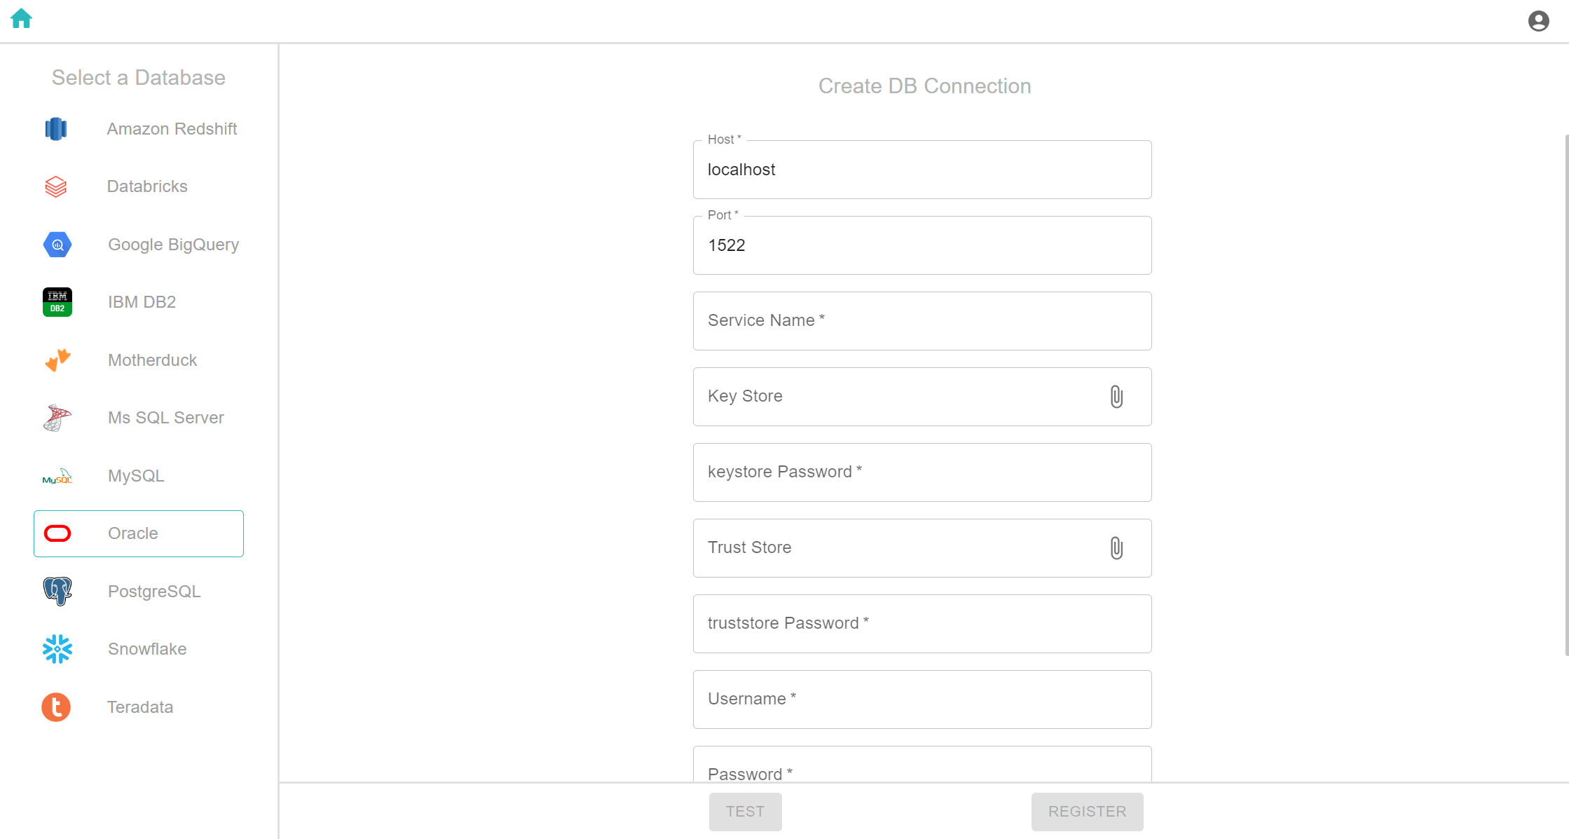1569x839 pixels.
Task: Click the Teradata logo icon
Action: click(x=56, y=707)
